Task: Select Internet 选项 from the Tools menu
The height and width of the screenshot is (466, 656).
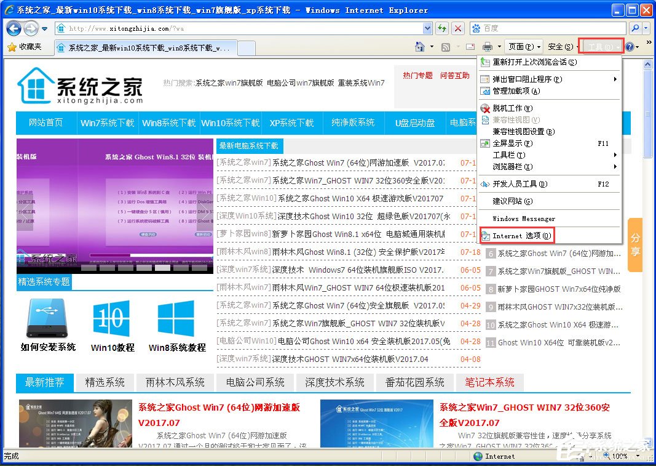Action: click(521, 235)
